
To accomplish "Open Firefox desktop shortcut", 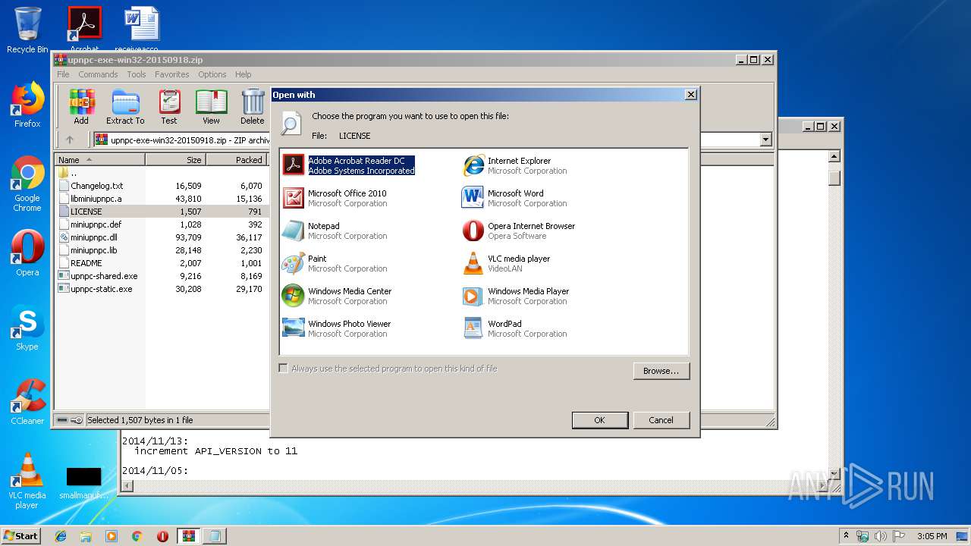I will (x=27, y=105).
